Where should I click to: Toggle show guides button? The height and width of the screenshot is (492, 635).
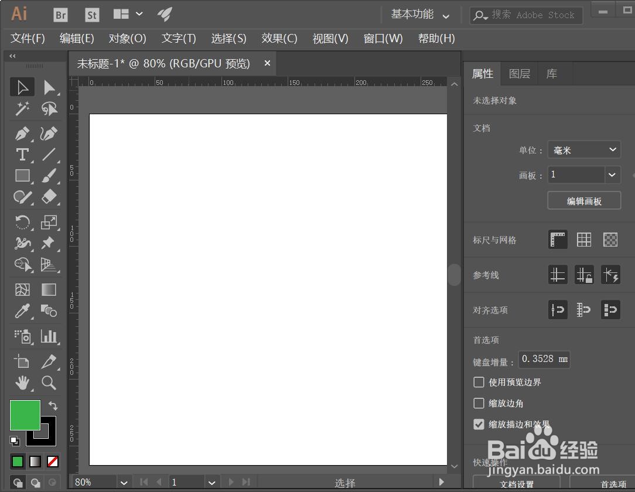558,275
